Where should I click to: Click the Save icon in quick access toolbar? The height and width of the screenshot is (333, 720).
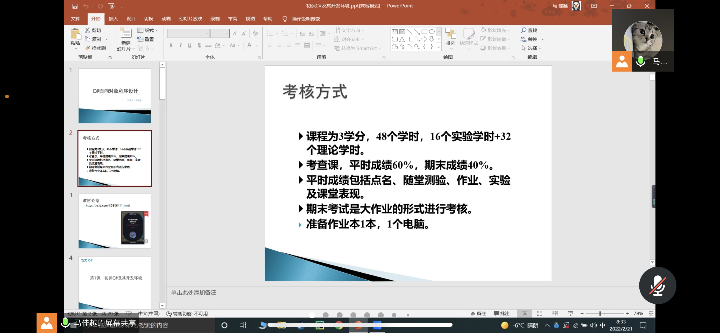tap(75, 6)
